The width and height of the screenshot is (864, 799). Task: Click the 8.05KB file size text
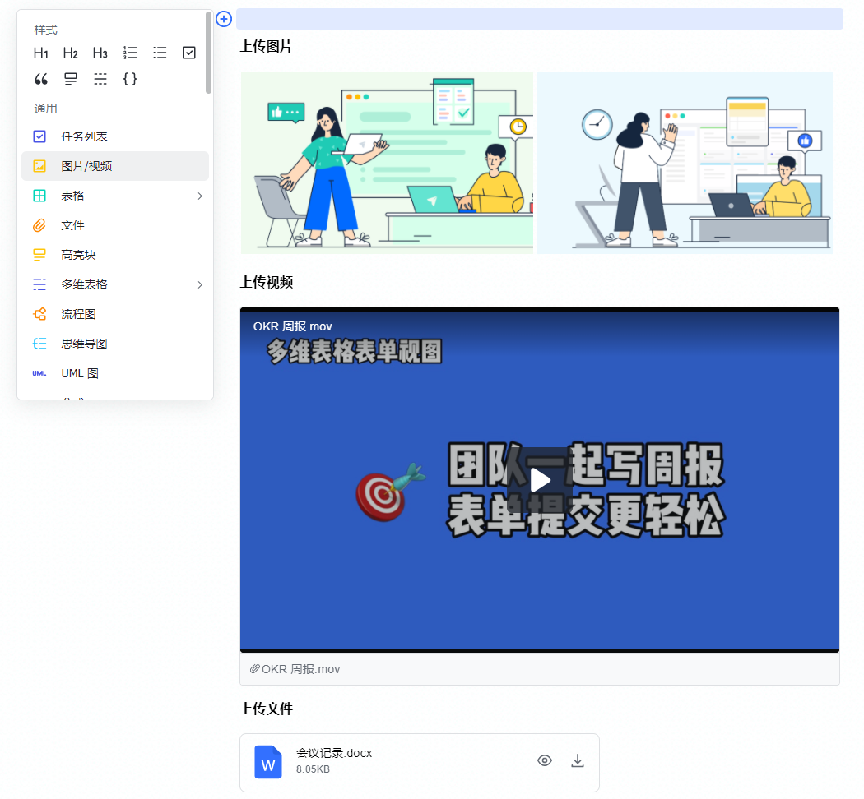[313, 769]
